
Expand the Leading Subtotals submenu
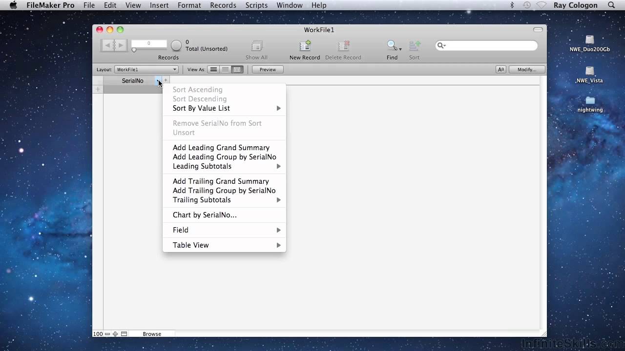(x=224, y=166)
